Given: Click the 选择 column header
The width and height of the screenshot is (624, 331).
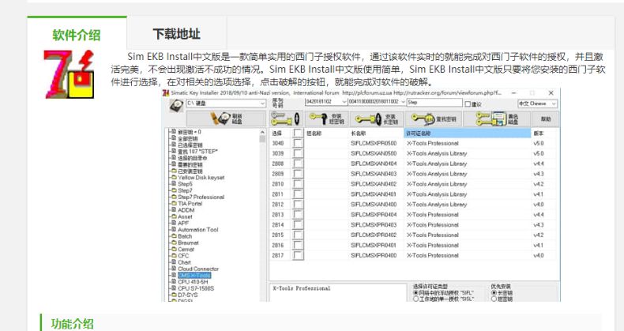Looking at the screenshot, I should 280,133.
